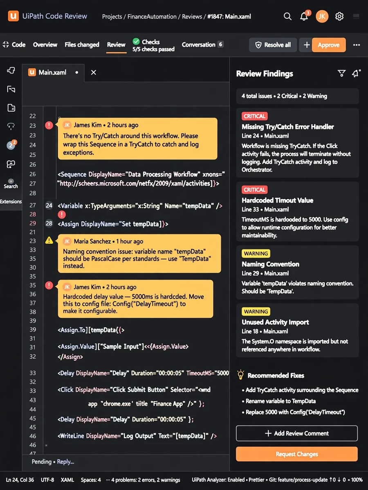This screenshot has height=490, width=368.
Task: Click the Click Submit Button code line
Action: coord(134,390)
